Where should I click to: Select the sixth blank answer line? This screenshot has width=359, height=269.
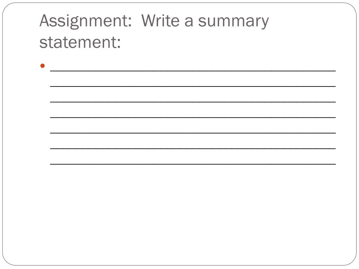[193, 148]
